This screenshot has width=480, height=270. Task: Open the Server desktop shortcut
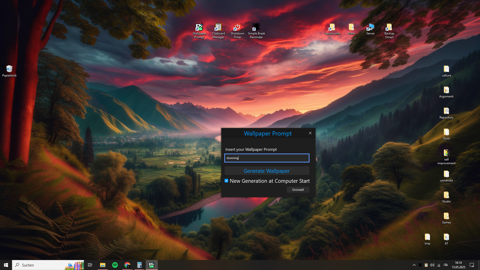(x=370, y=29)
